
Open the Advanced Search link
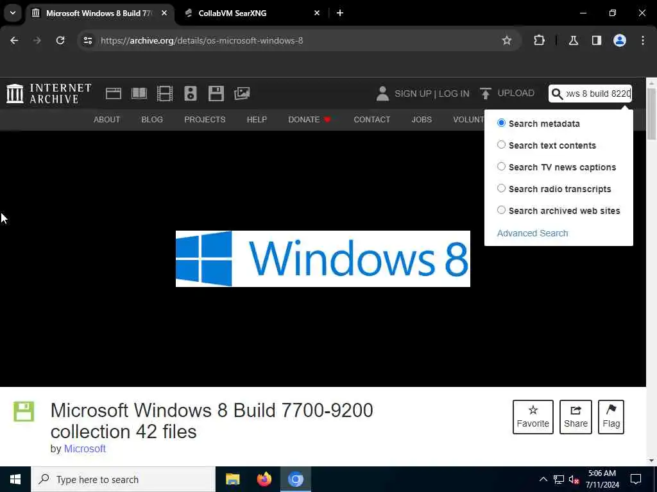coord(533,233)
